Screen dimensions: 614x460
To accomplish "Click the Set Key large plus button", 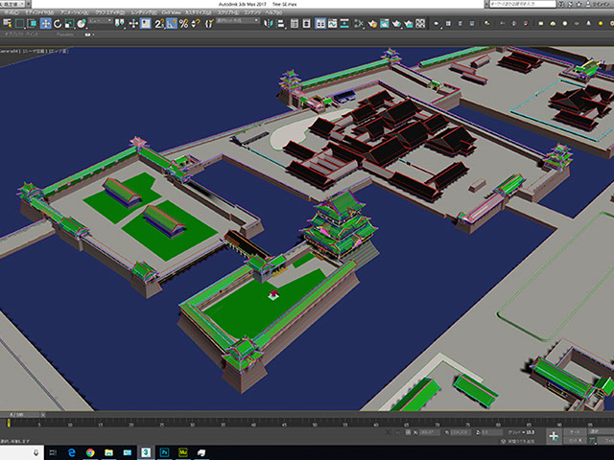I will pos(554,436).
